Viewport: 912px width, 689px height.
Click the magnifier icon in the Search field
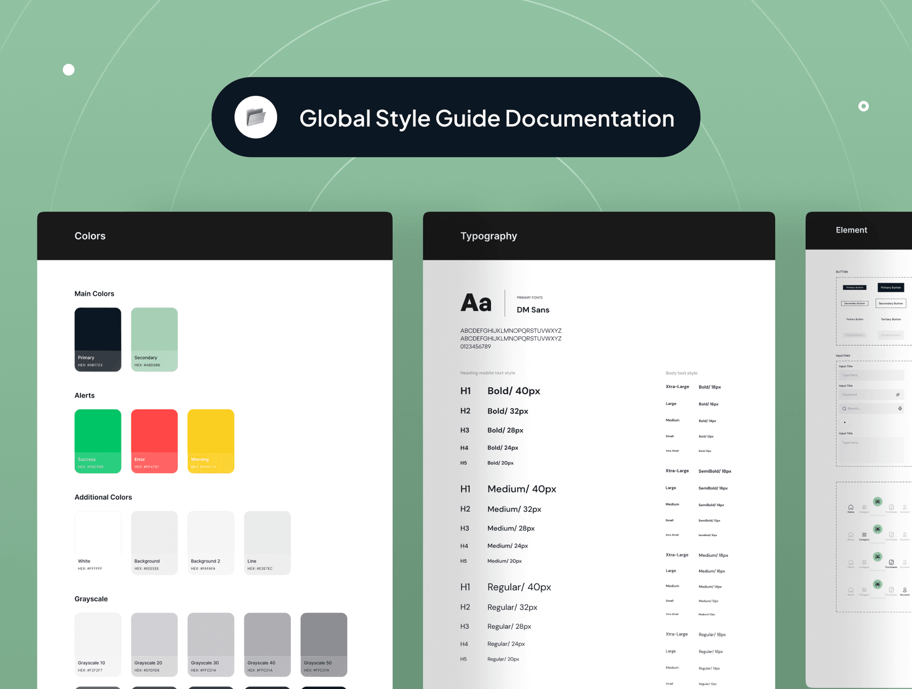[844, 409]
